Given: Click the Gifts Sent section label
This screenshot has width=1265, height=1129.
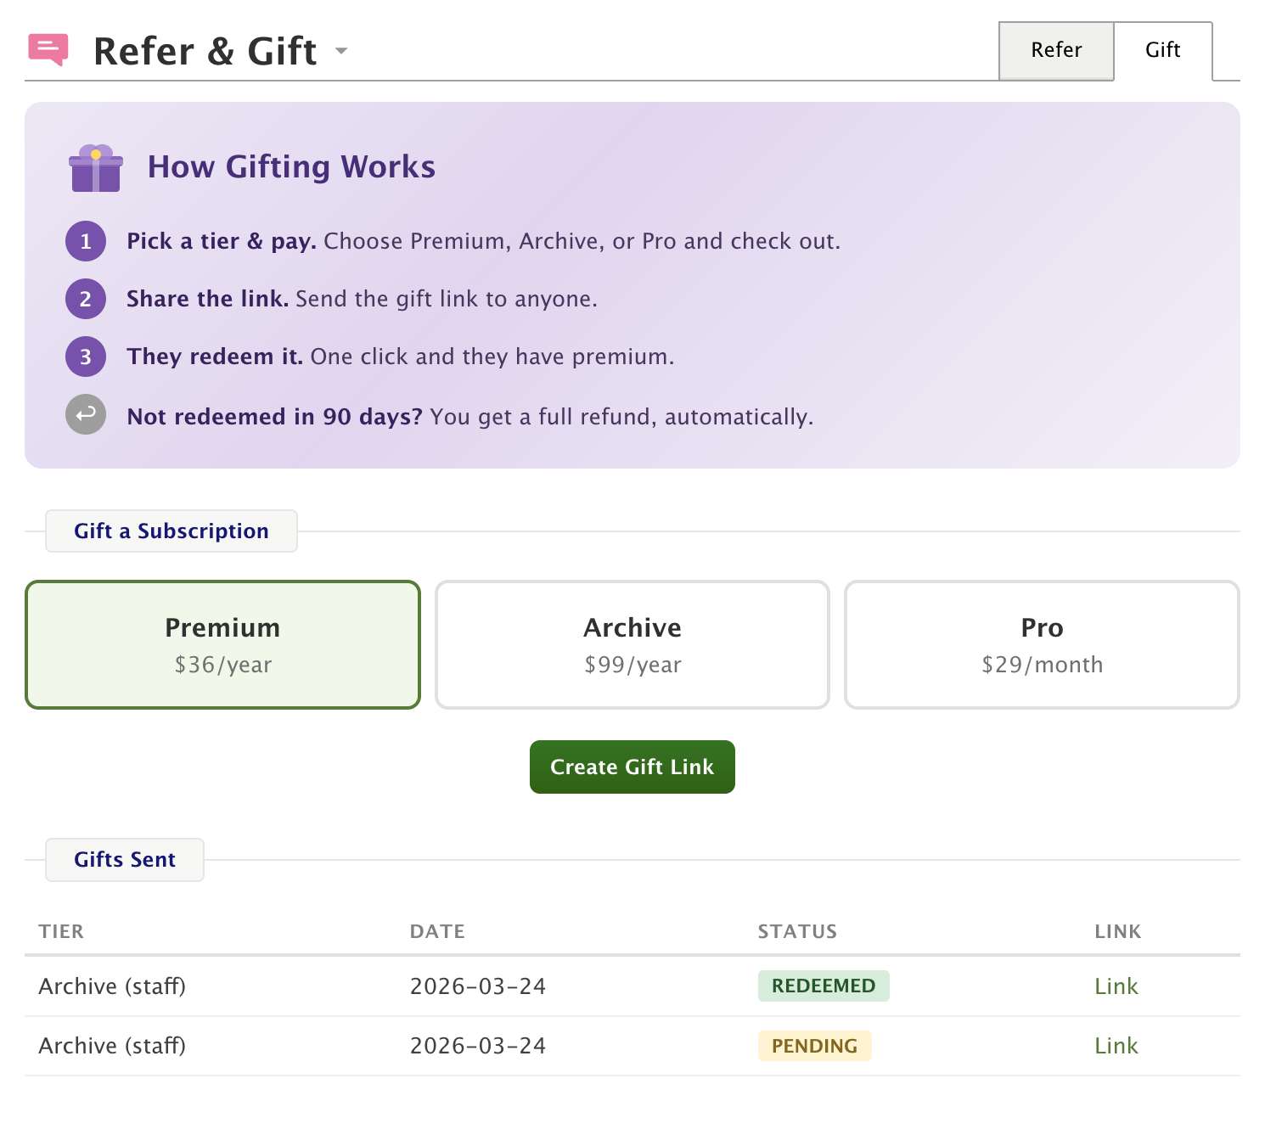Looking at the screenshot, I should tap(125, 860).
